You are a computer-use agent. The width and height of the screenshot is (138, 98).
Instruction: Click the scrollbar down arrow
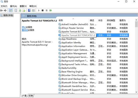pos(136,92)
